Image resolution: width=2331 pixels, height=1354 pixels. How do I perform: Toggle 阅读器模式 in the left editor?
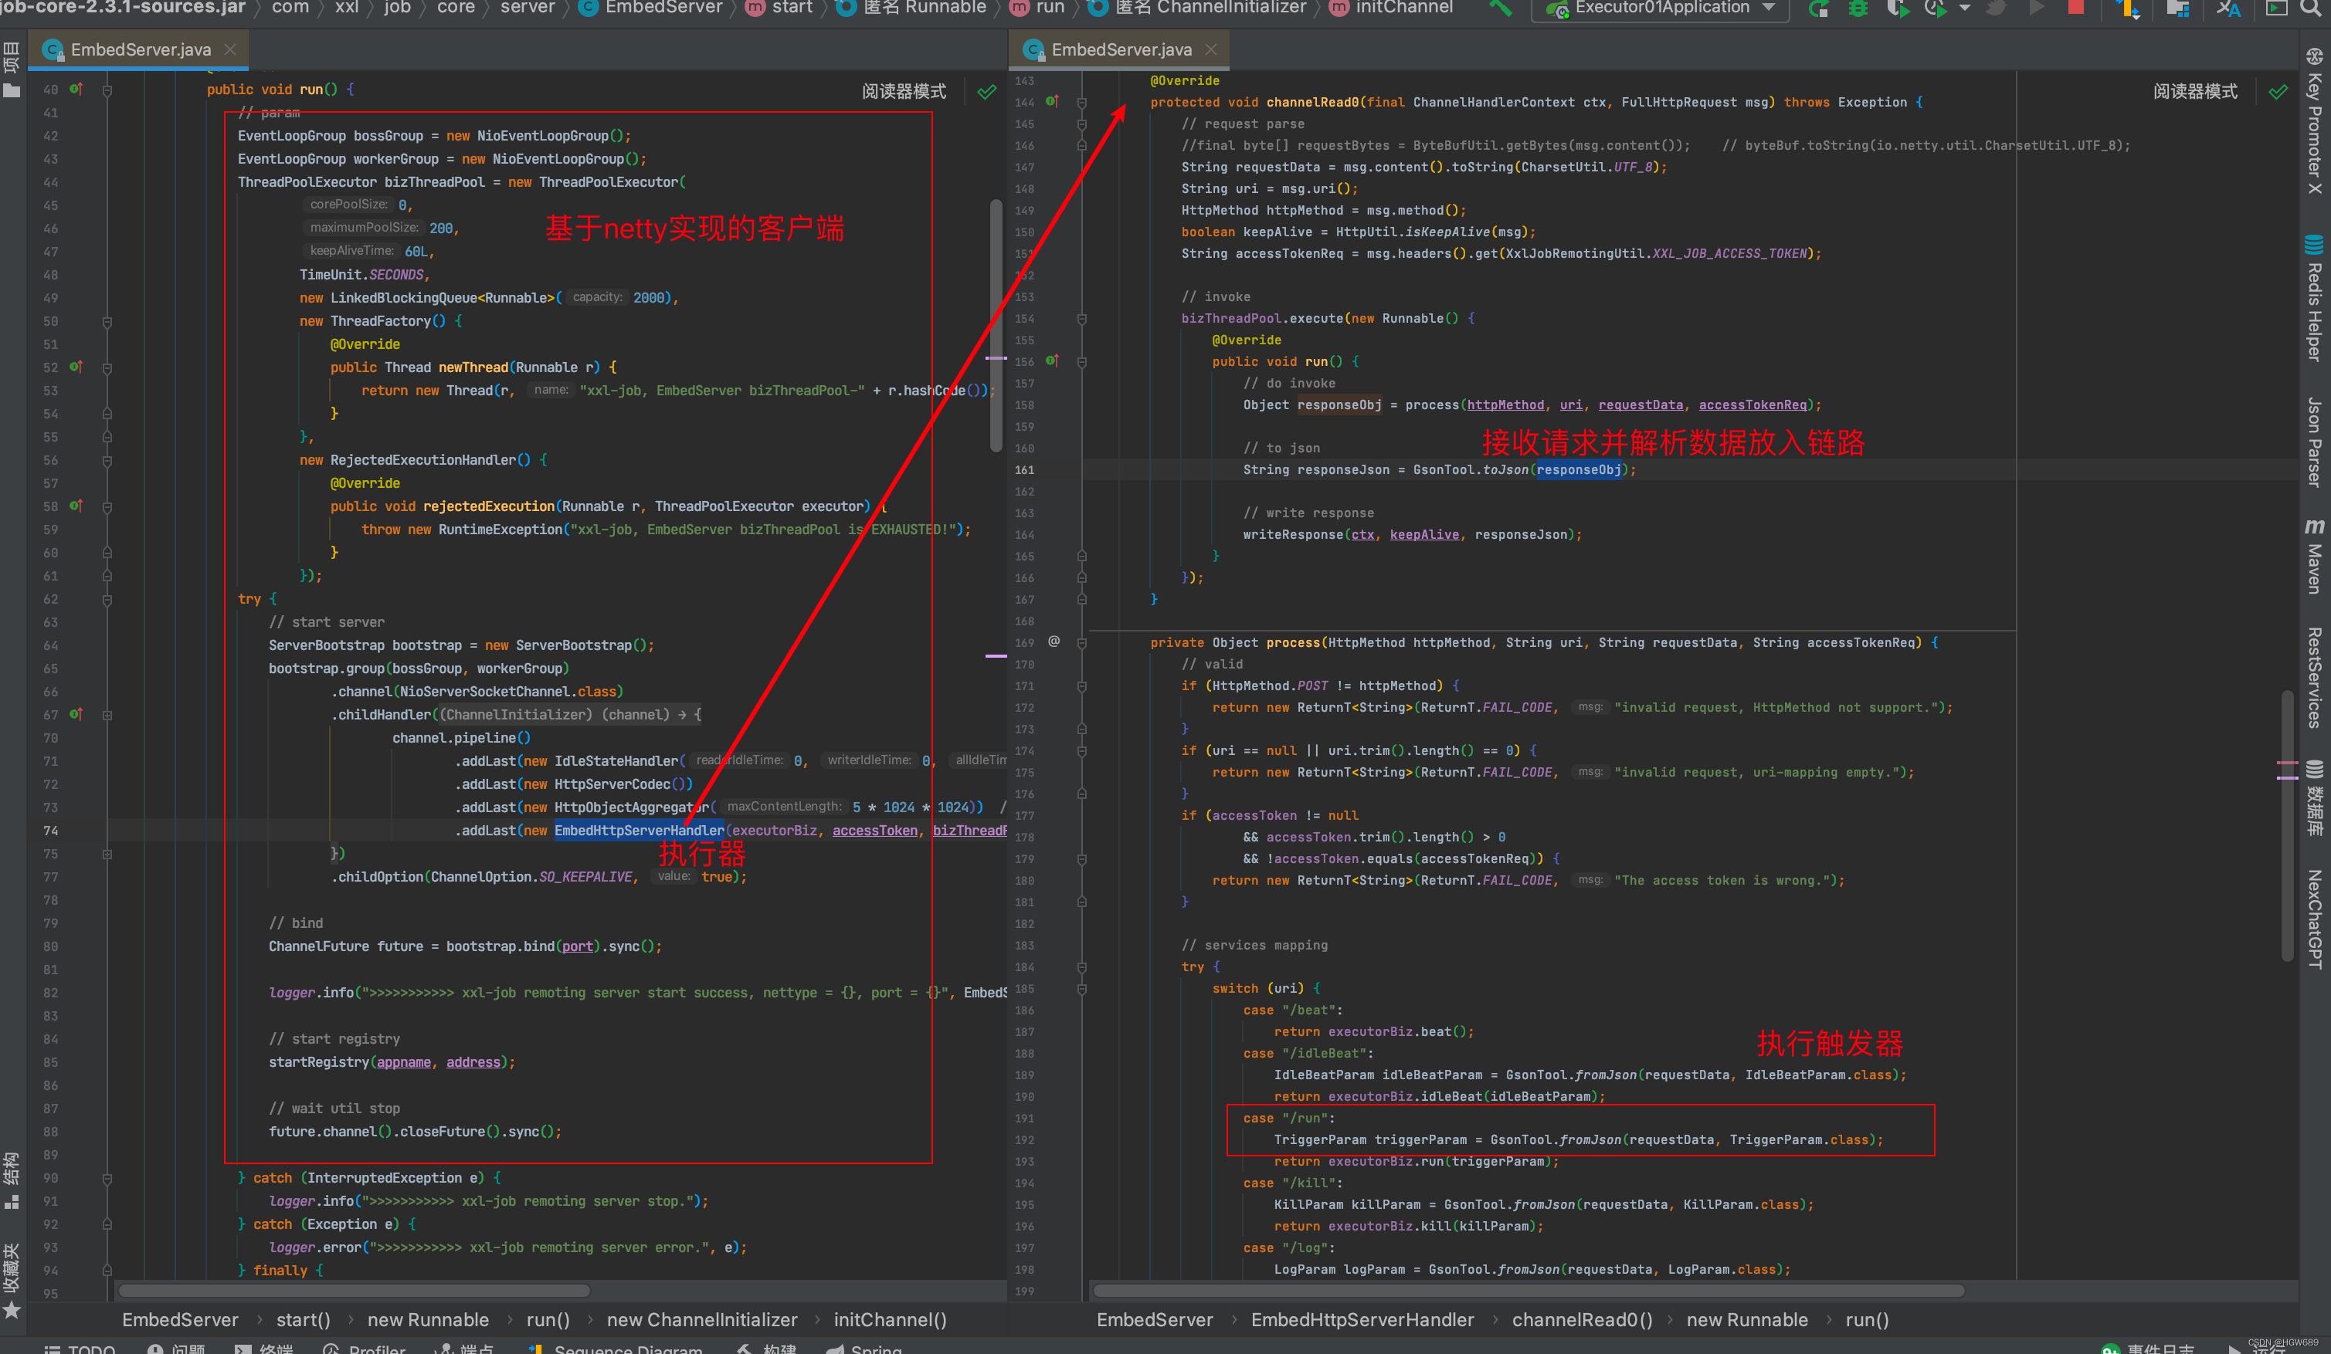(x=904, y=92)
